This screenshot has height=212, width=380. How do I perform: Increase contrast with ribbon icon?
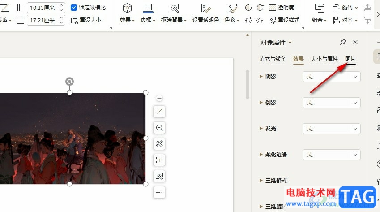pos(248,8)
